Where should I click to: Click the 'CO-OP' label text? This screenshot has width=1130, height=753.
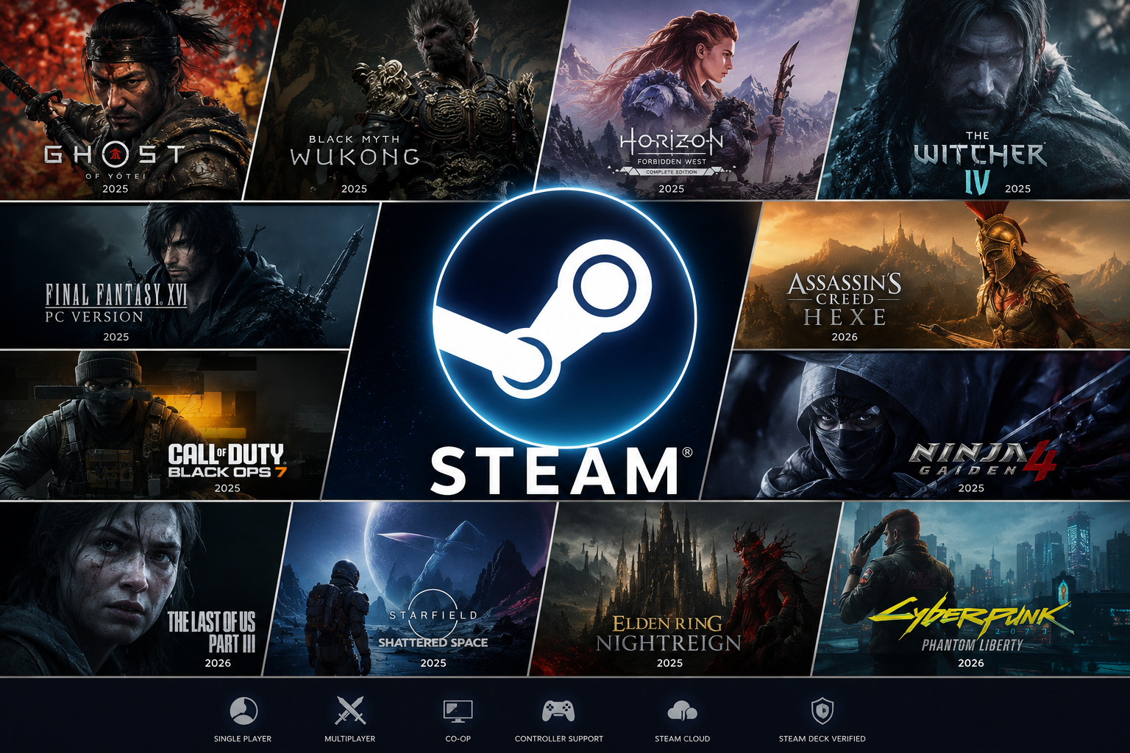[x=458, y=739]
